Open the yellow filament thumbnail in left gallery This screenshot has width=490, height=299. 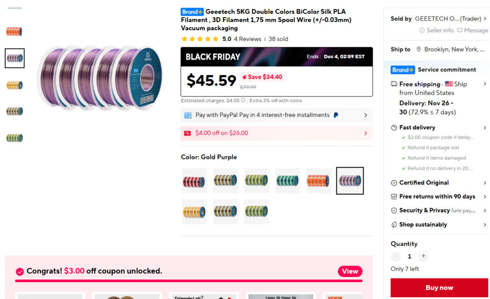(14, 85)
